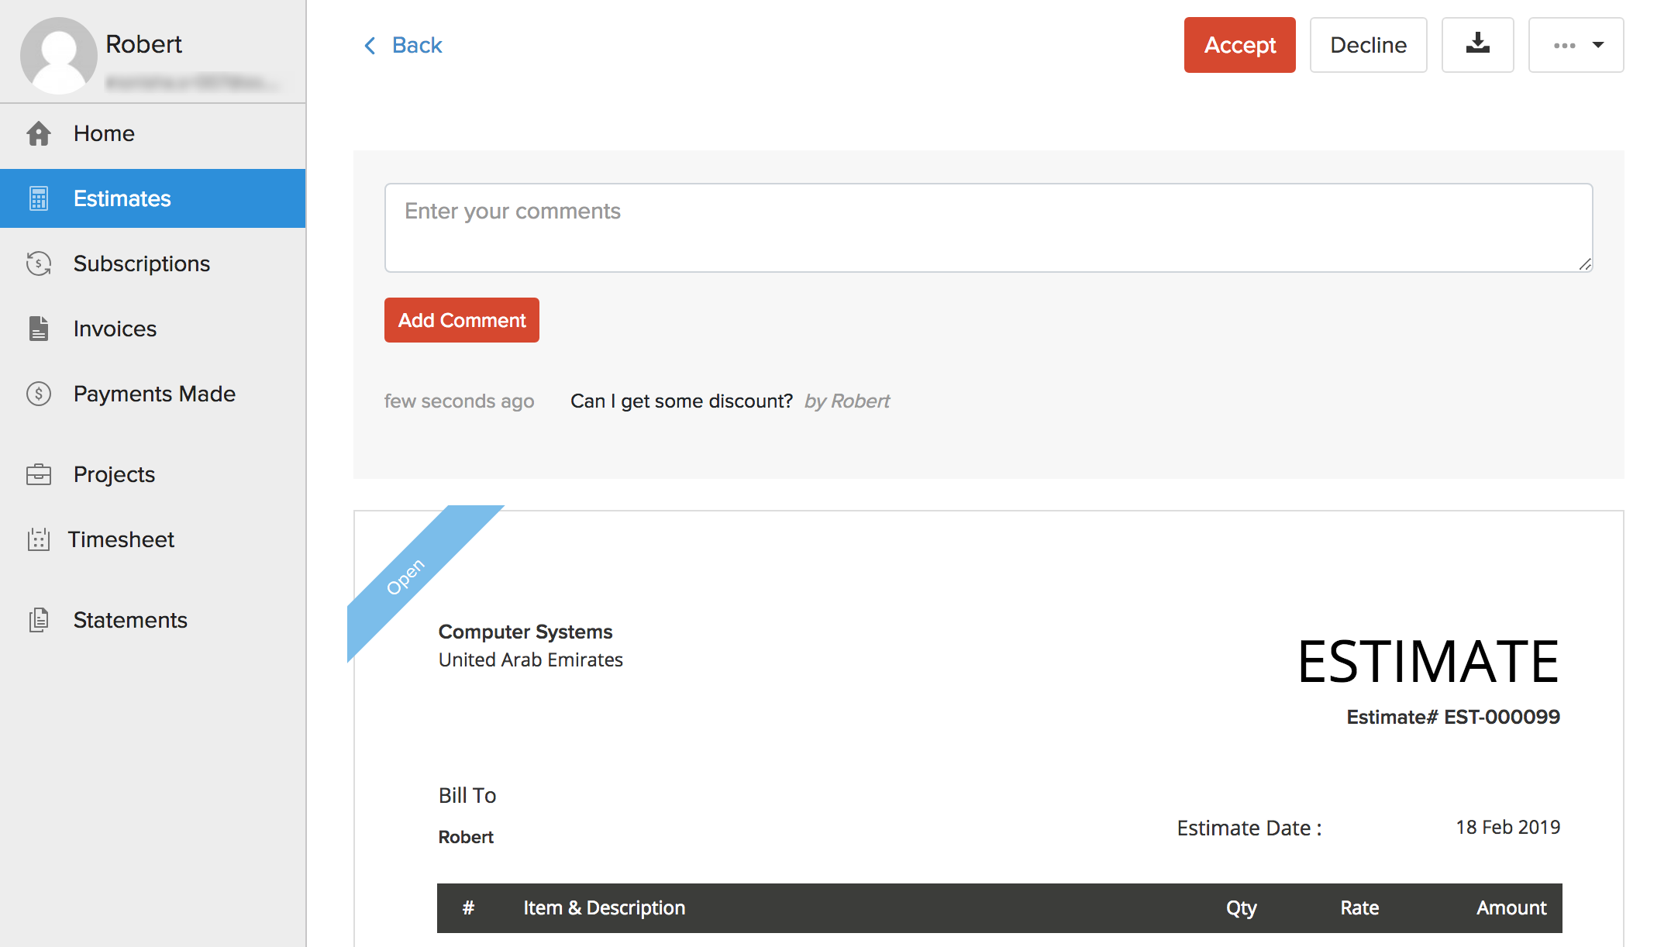Viewport: 1671px width, 947px height.
Task: Click the Home house icon
Action: point(39,133)
